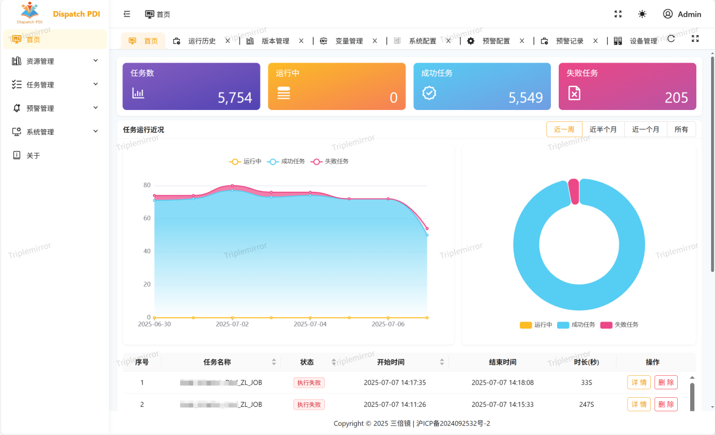This screenshot has width=715, height=435.
Task: Collapse the sidebar with the menu fold icon
Action: coord(127,14)
